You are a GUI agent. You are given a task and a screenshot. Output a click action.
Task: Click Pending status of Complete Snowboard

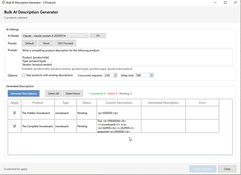coord(87,126)
